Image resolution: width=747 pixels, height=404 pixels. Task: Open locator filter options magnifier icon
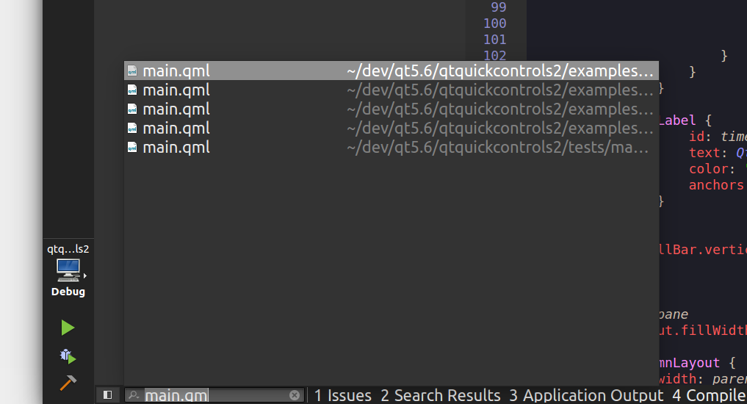pyautogui.click(x=134, y=395)
